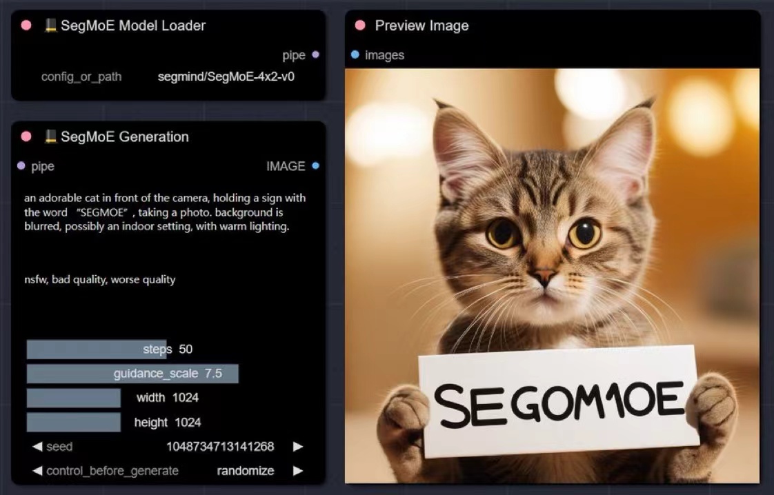
Task: Open the config_or_path model selector
Action: pyautogui.click(x=168, y=77)
